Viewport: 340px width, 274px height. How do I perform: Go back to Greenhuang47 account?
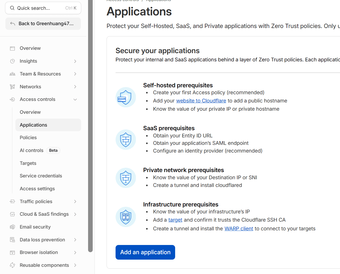click(x=43, y=24)
